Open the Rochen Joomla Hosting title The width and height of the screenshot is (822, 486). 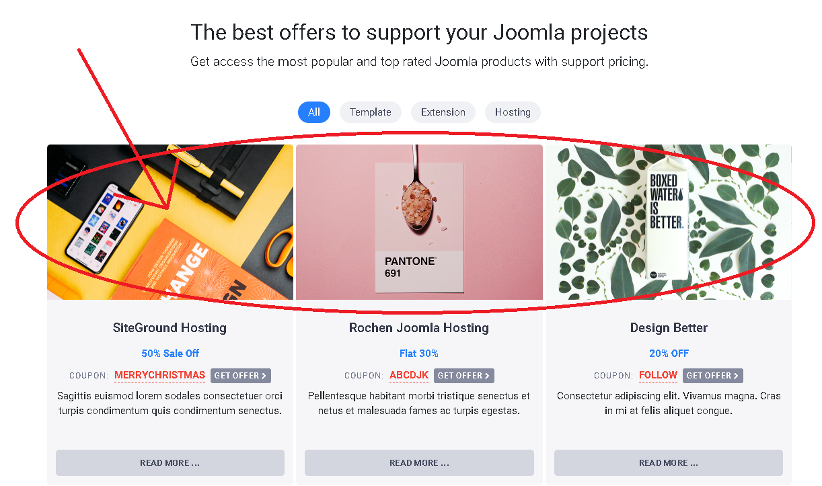pos(419,328)
